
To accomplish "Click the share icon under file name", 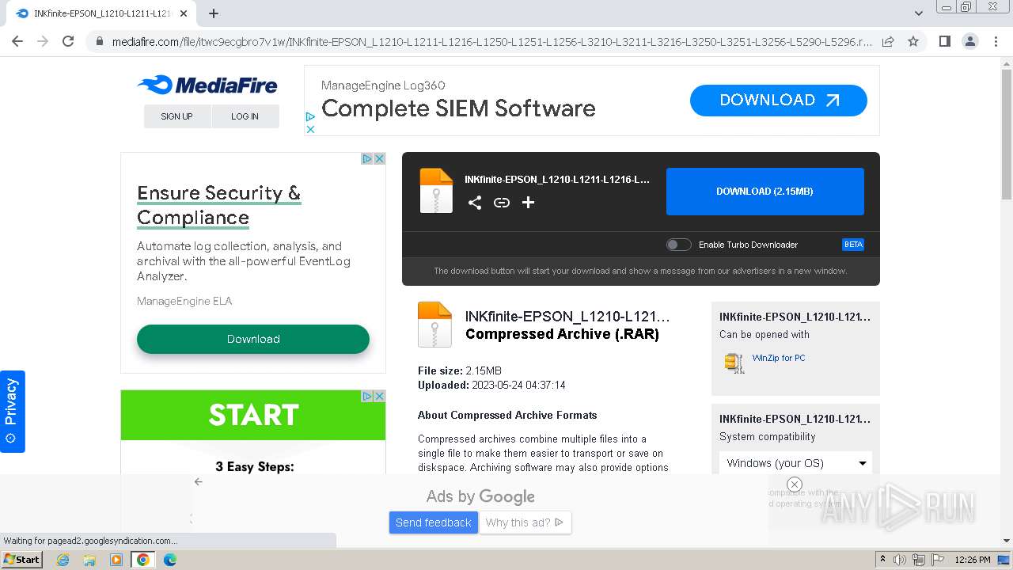I will [474, 203].
